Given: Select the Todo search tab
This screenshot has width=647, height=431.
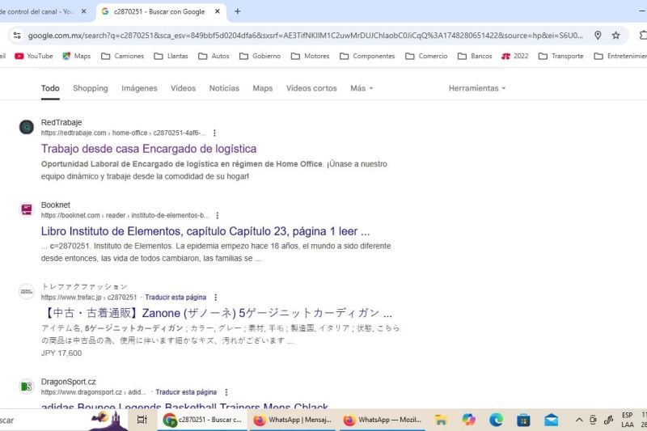Looking at the screenshot, I should tap(50, 88).
